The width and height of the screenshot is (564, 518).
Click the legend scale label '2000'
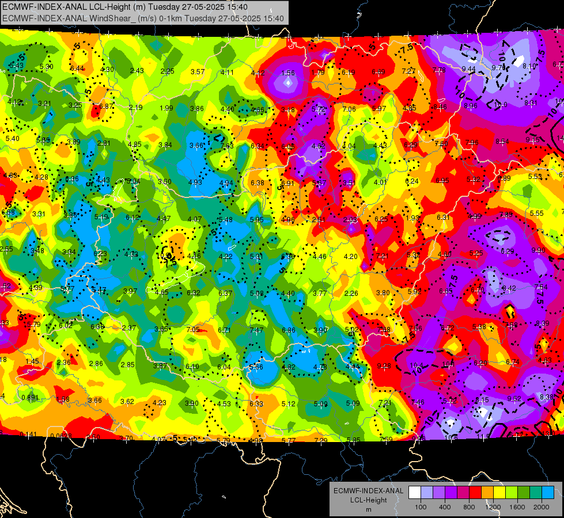(542, 507)
